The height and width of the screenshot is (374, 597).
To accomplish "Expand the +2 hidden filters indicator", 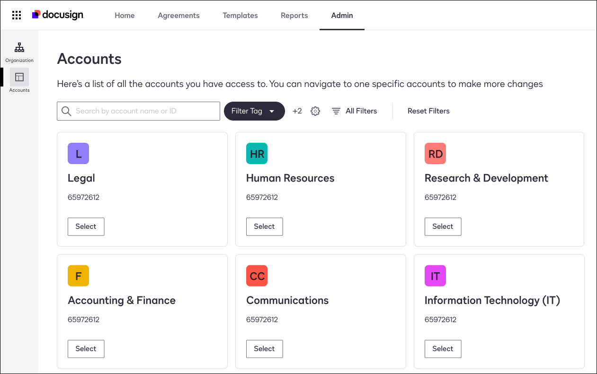I will (x=297, y=111).
